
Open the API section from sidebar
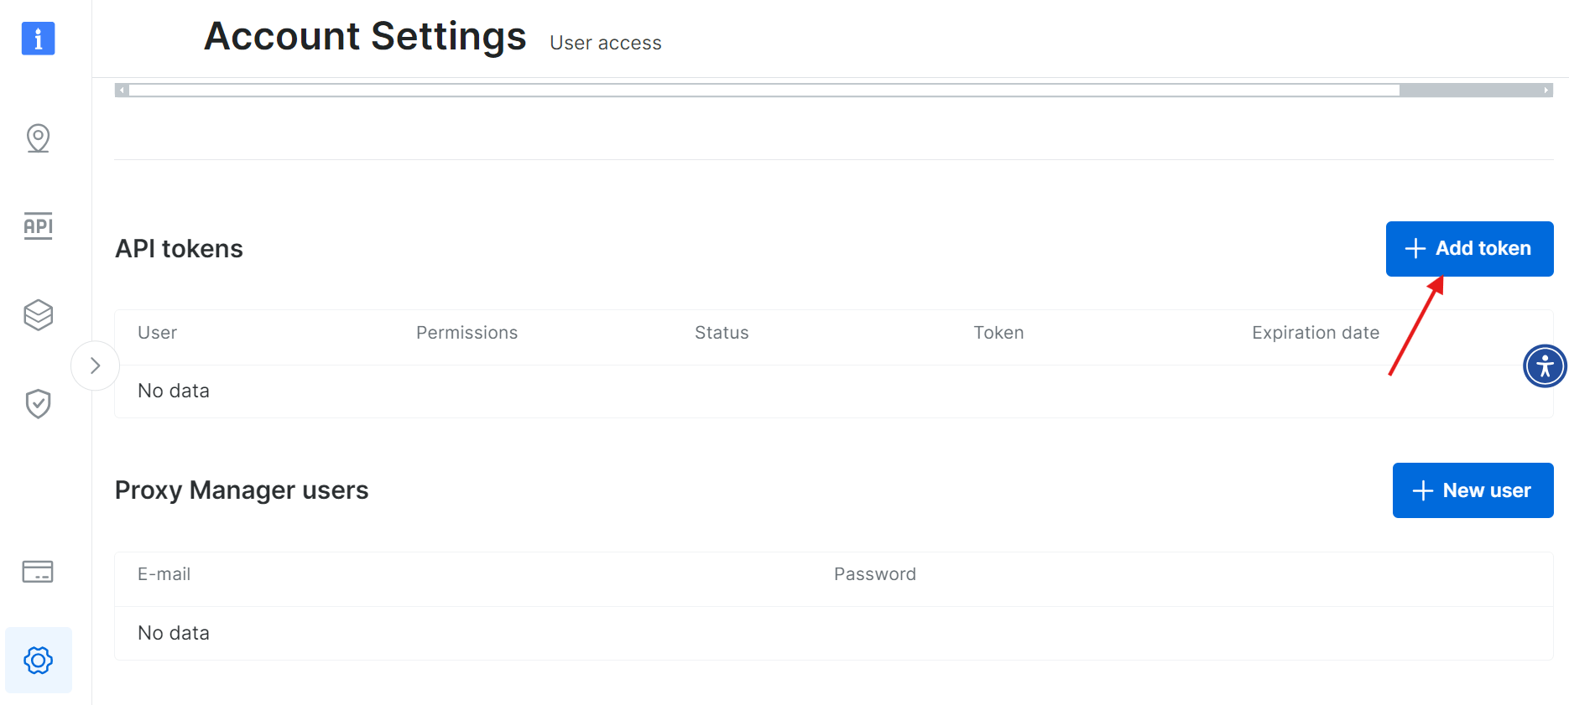(38, 226)
